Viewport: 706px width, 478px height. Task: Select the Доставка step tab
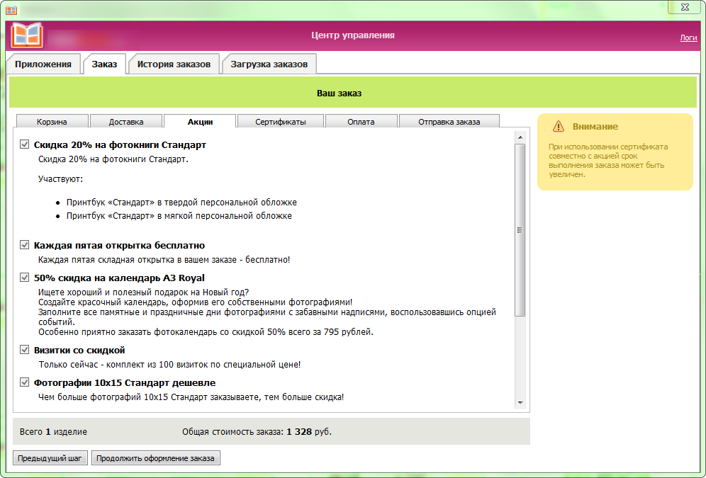click(x=126, y=122)
